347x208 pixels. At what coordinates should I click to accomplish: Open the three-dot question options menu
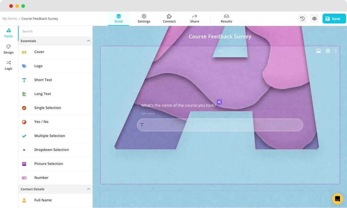336,51
